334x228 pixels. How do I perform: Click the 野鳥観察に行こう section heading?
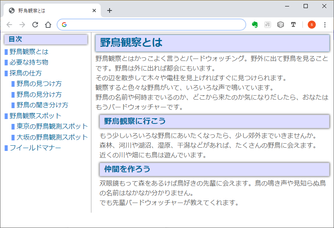(x=135, y=121)
